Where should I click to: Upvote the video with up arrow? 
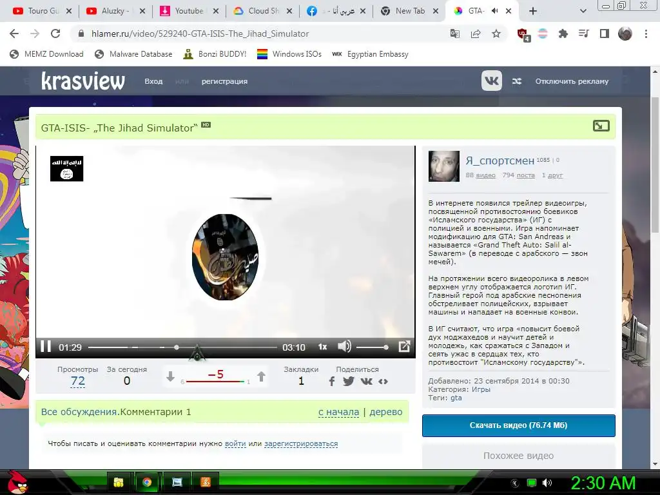point(261,376)
